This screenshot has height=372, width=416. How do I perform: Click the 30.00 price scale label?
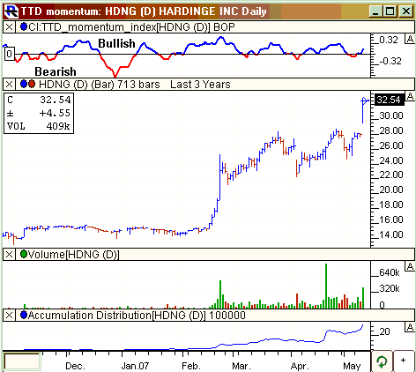tap(391, 115)
